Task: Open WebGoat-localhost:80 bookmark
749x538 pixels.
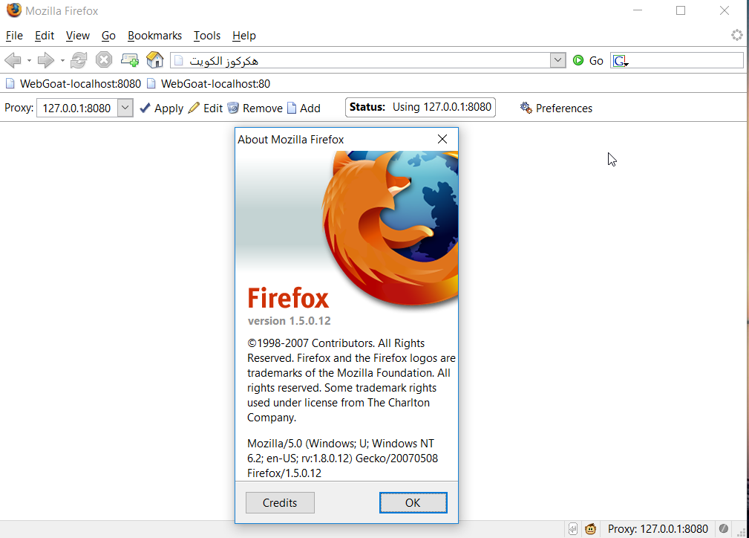Action: 209,84
